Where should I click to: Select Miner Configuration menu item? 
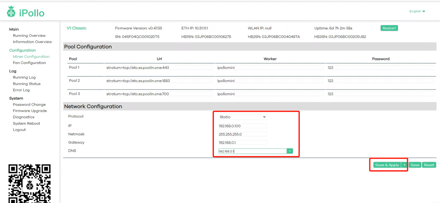pos(31,57)
